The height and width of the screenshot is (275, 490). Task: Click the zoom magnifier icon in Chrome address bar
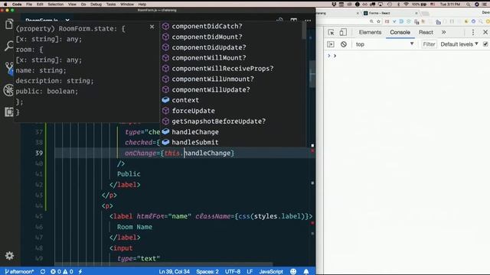tap(371, 21)
